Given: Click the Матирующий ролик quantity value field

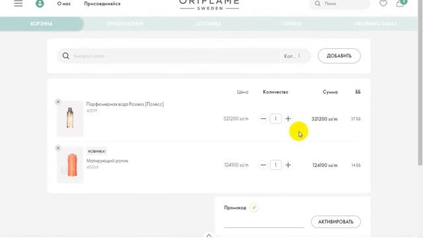Looking at the screenshot, I should tap(276, 165).
